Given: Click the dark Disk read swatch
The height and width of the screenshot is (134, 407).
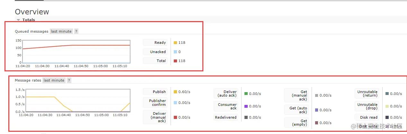Looking at the screenshot, I should tap(387, 117).
